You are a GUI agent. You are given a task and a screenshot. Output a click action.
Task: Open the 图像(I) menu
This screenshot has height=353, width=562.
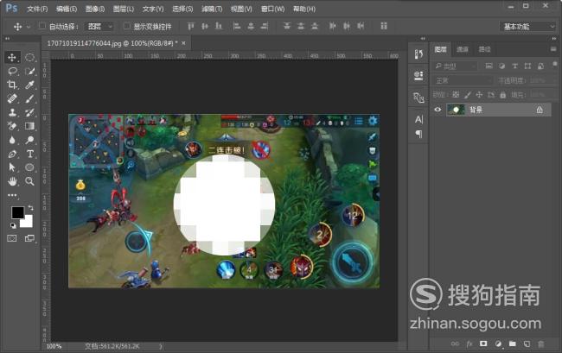95,9
